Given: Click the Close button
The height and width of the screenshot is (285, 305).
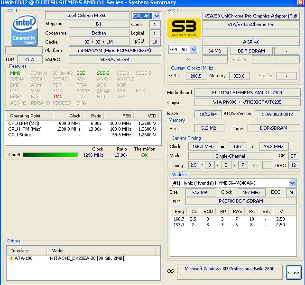Looking at the screenshot, I should coord(294,272).
